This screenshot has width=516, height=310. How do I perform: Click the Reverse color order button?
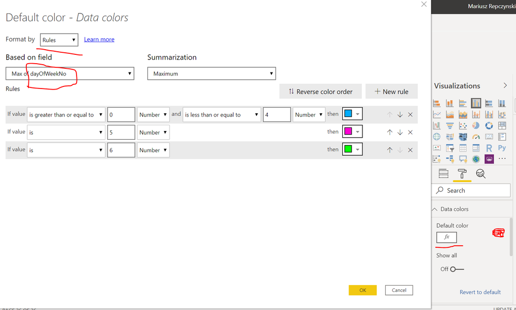(321, 91)
